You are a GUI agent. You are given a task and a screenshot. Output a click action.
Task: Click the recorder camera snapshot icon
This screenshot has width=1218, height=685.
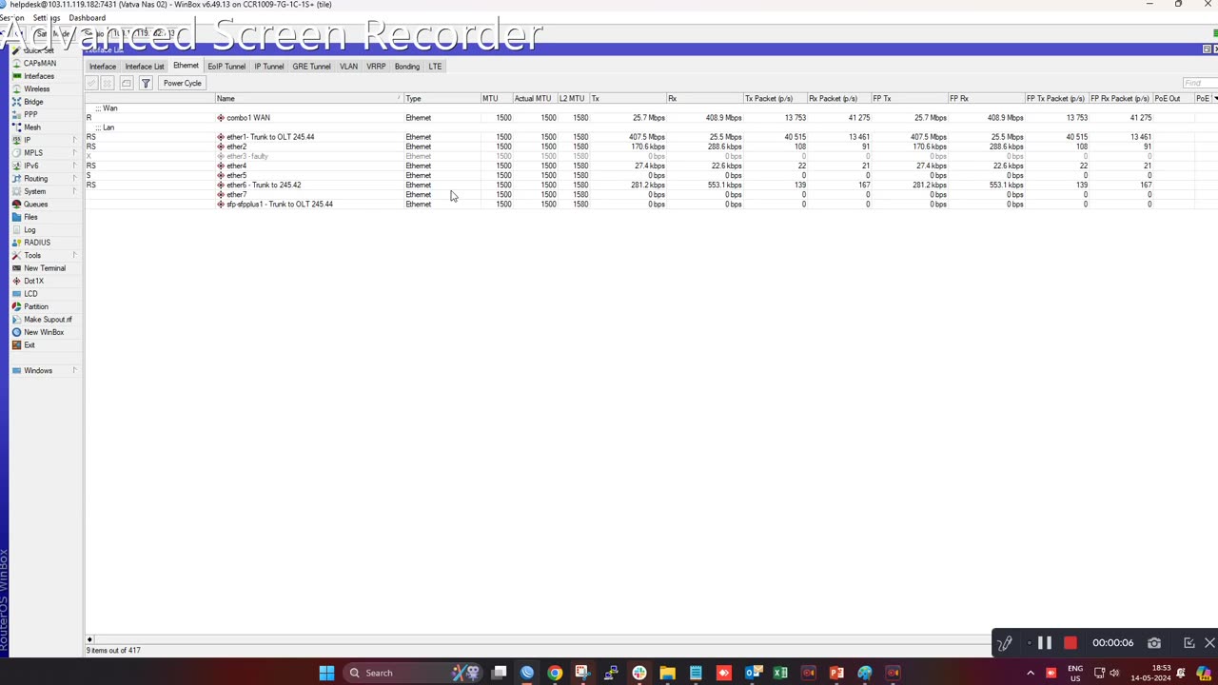(1154, 643)
